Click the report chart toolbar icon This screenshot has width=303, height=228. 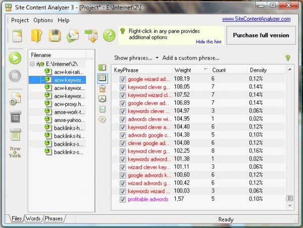(73, 35)
